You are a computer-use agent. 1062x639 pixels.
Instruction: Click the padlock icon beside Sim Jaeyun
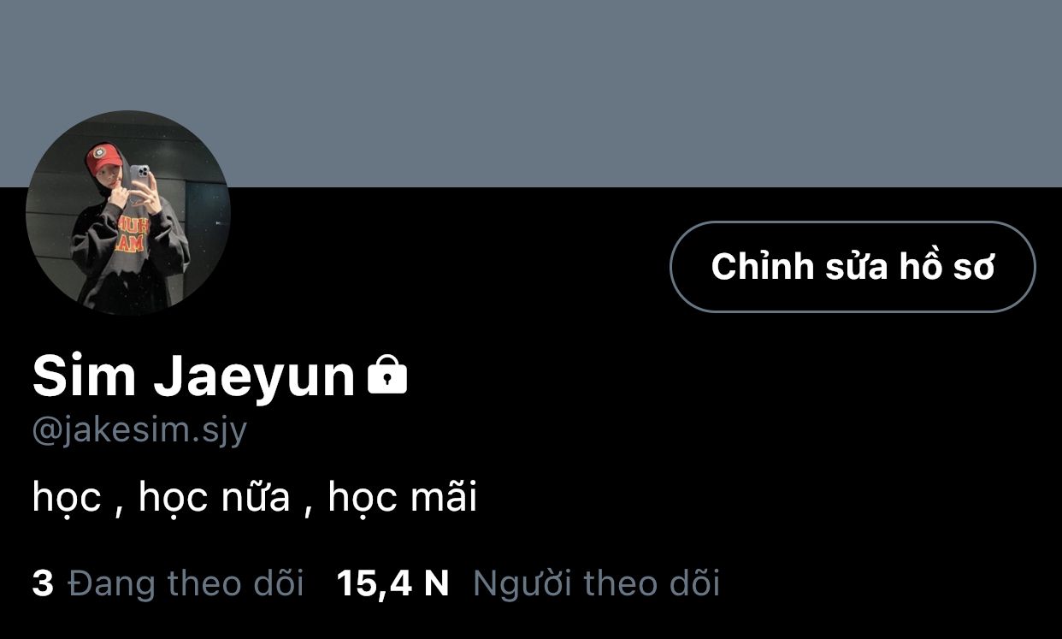pyautogui.click(x=387, y=376)
